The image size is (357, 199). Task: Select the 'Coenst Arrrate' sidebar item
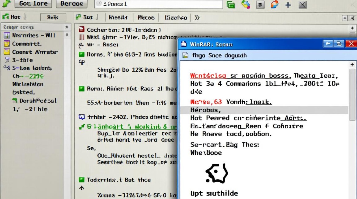[x=35, y=52]
